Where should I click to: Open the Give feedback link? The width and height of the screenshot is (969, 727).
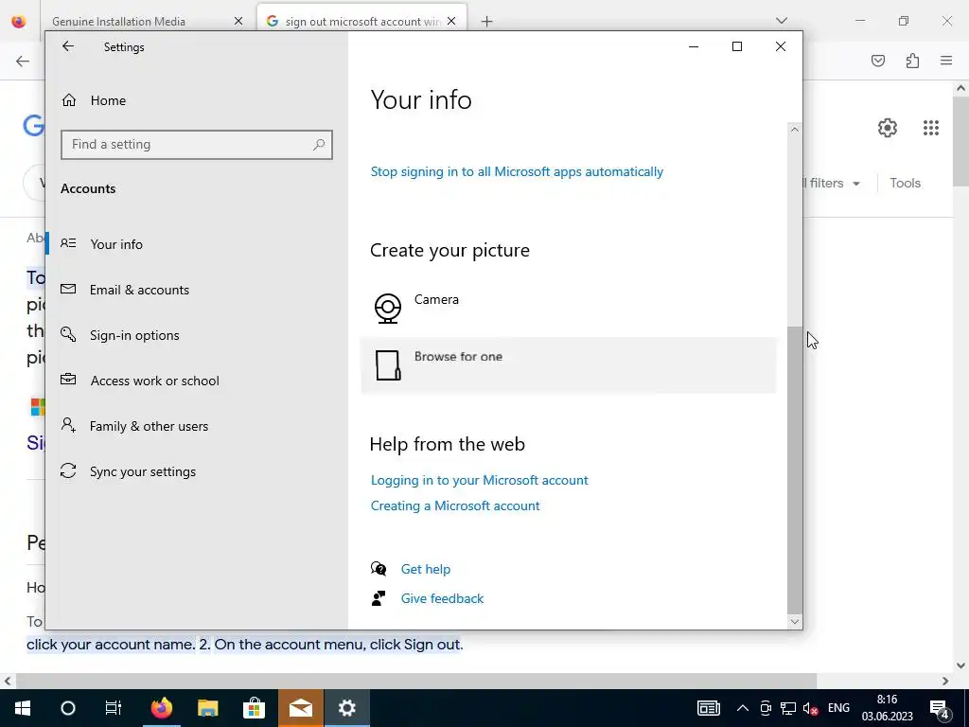coord(442,598)
